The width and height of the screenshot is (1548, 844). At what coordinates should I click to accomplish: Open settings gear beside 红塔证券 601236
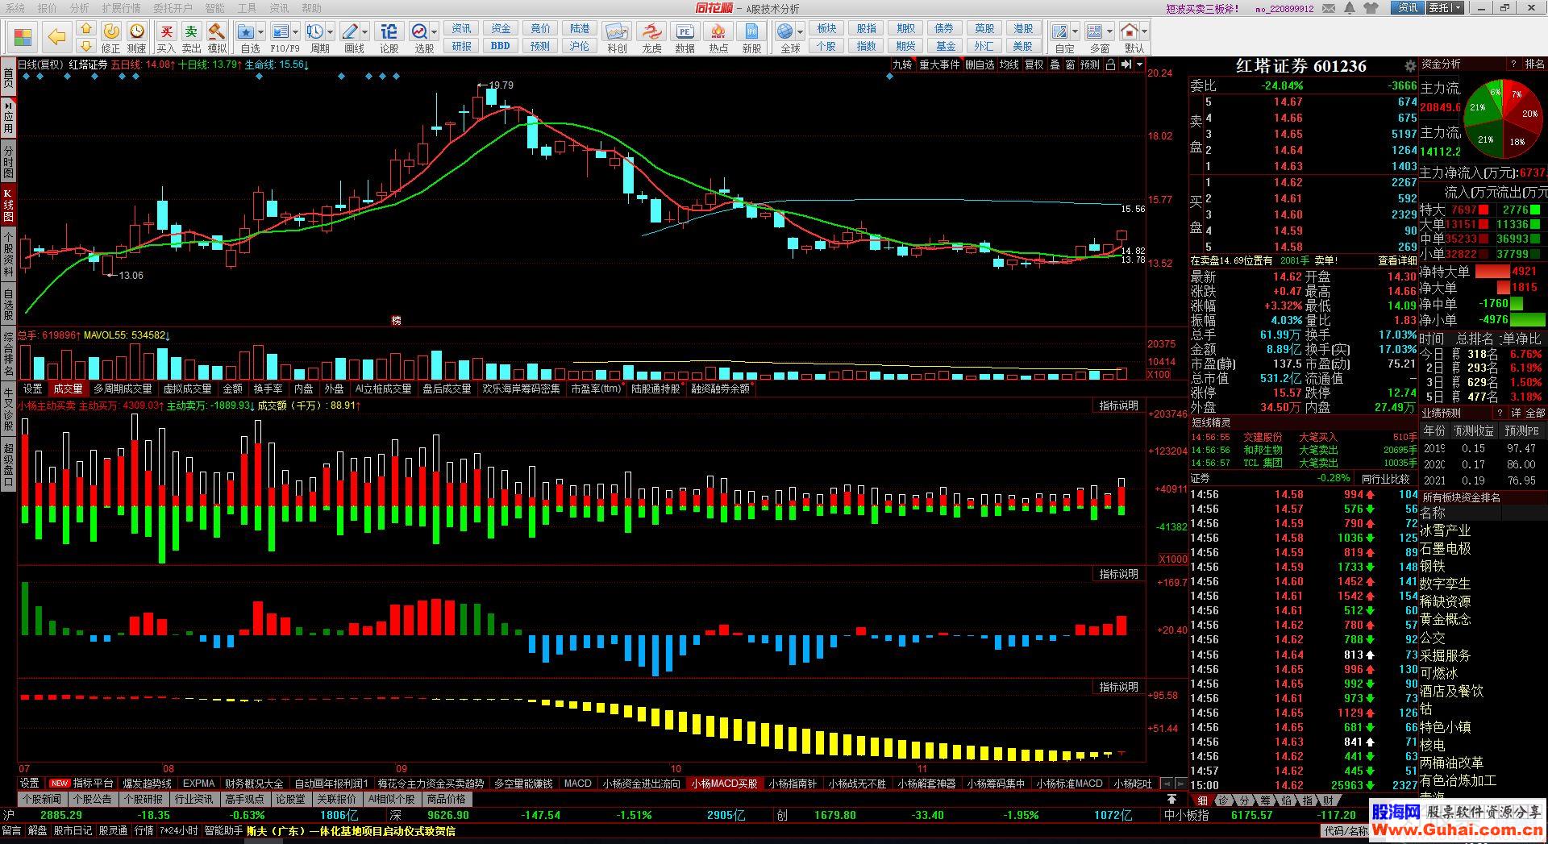pos(1409,66)
